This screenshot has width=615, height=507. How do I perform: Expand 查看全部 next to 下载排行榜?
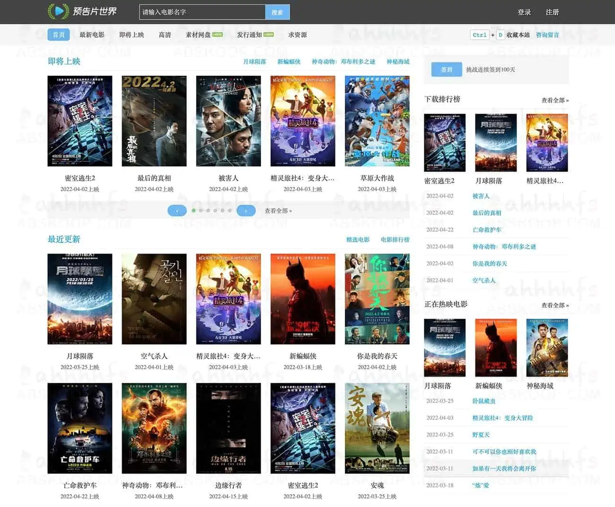554,100
